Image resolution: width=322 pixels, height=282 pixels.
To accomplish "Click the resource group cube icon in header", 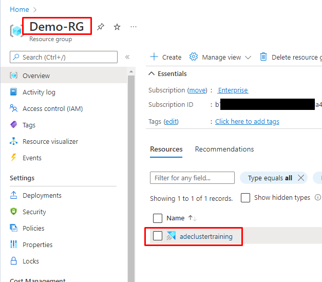I will coord(16,31).
